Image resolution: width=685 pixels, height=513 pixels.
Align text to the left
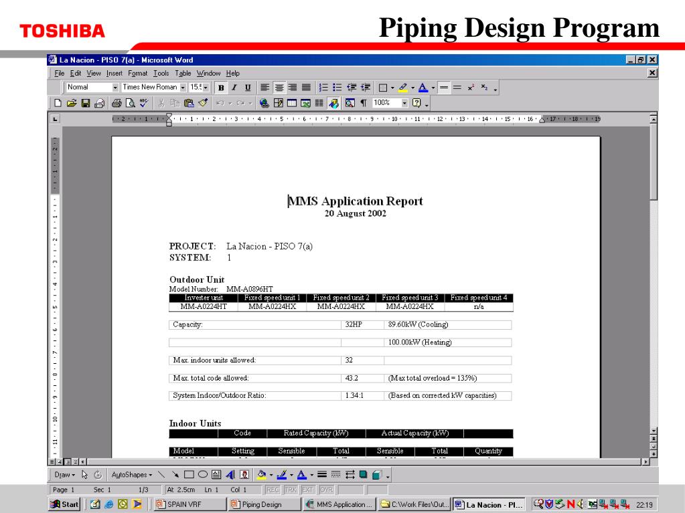[264, 88]
